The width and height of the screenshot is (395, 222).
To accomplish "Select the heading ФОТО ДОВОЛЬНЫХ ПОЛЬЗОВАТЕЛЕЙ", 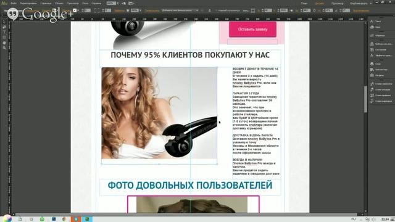I will tap(190, 186).
